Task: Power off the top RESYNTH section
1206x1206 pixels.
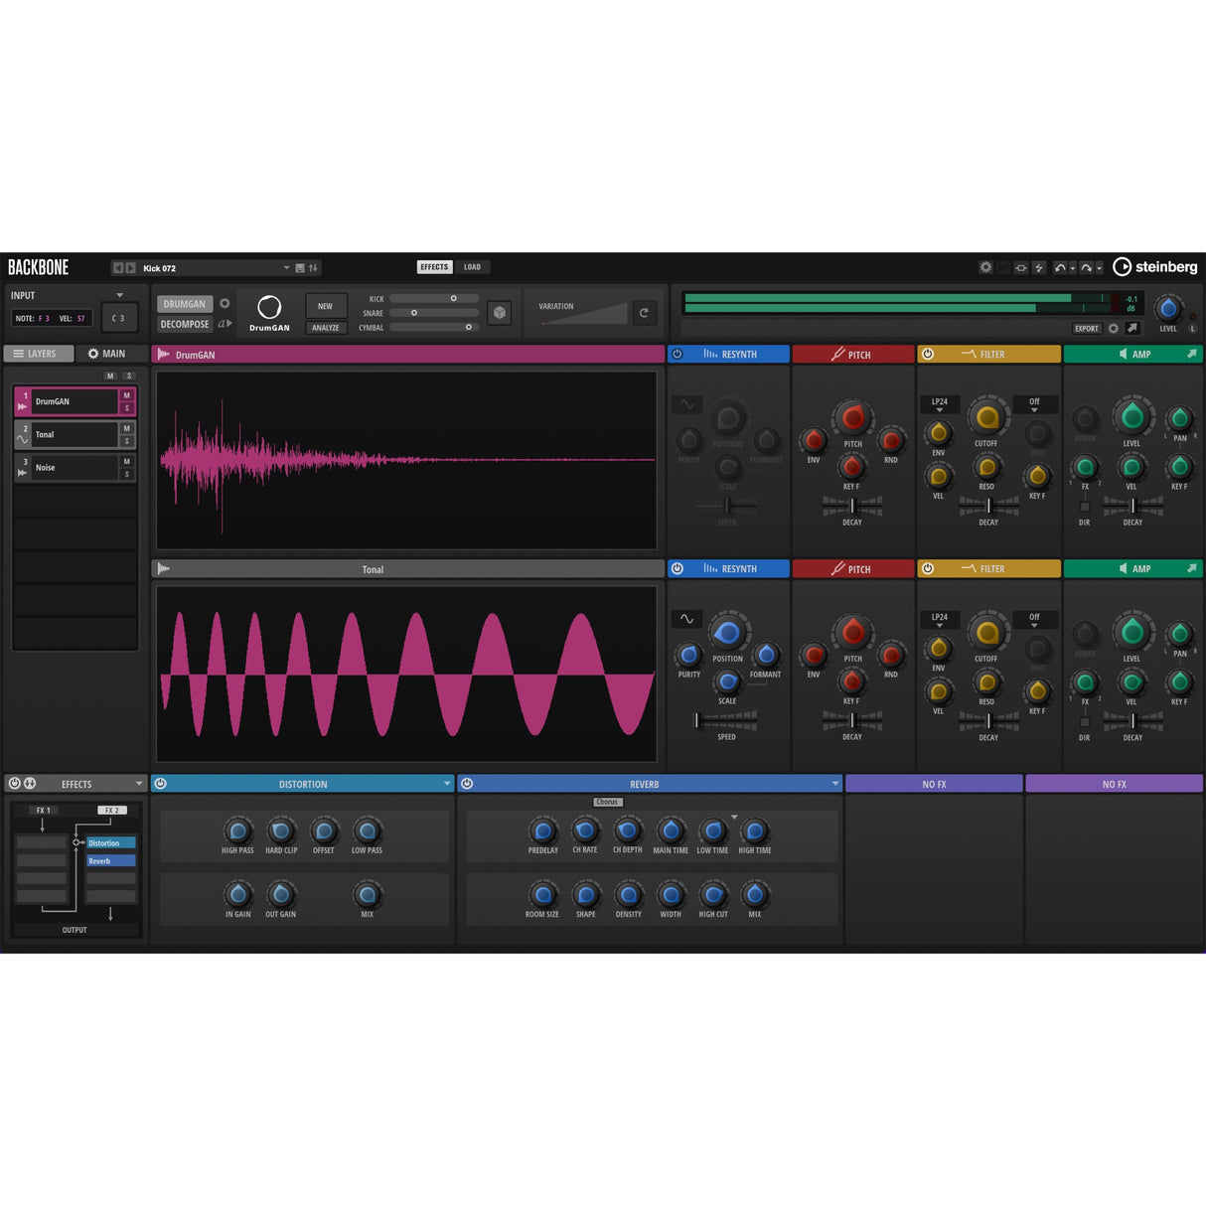Action: [x=677, y=354]
